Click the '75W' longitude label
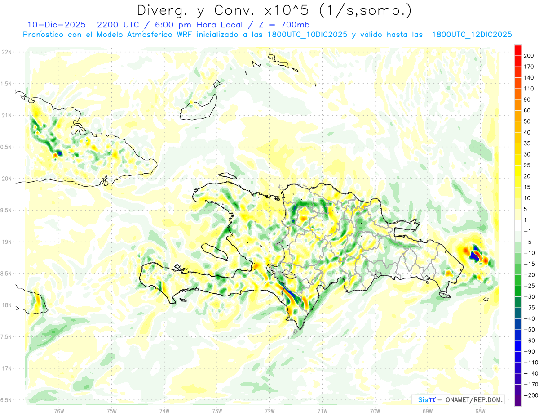 pos(112,410)
